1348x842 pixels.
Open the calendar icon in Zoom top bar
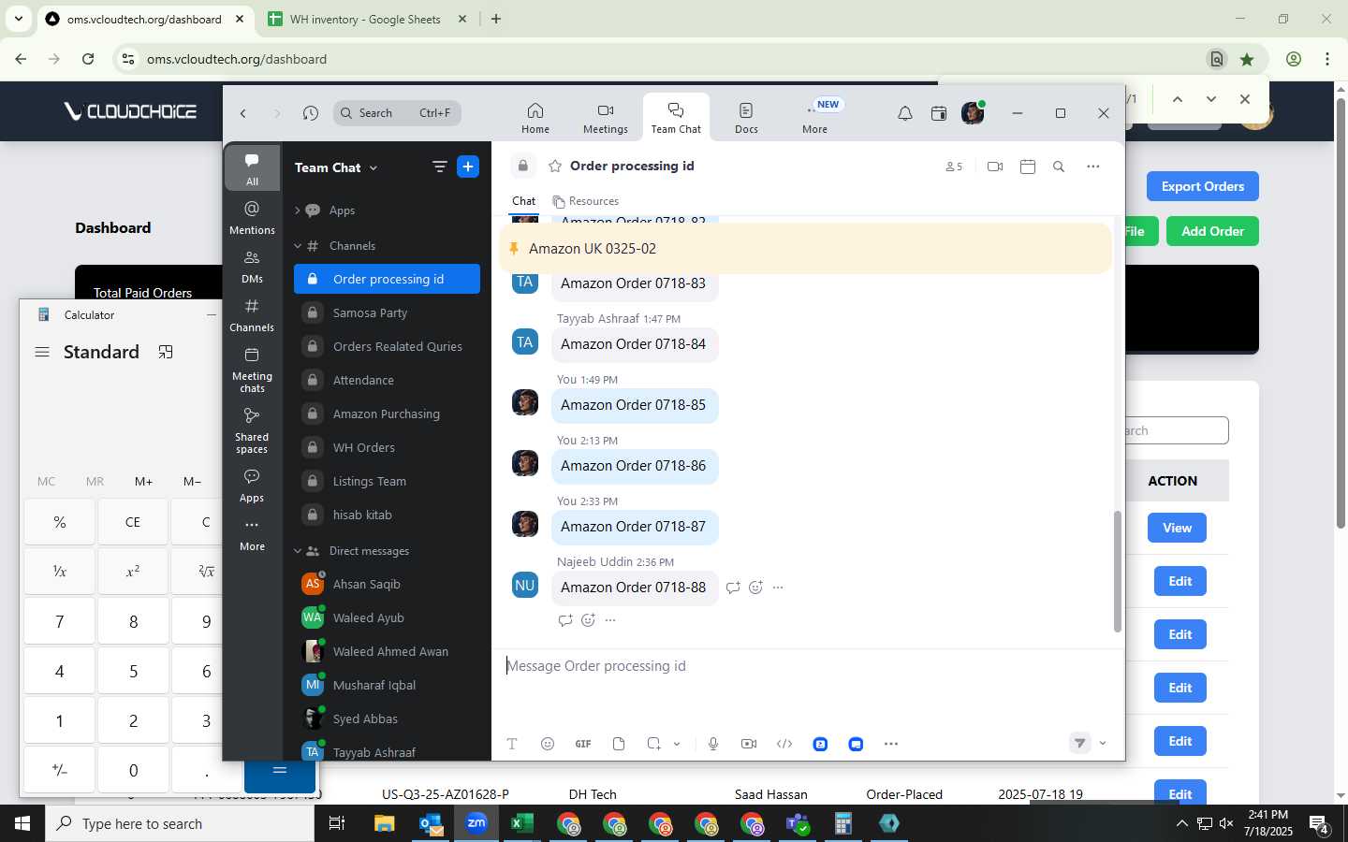pyautogui.click(x=939, y=113)
